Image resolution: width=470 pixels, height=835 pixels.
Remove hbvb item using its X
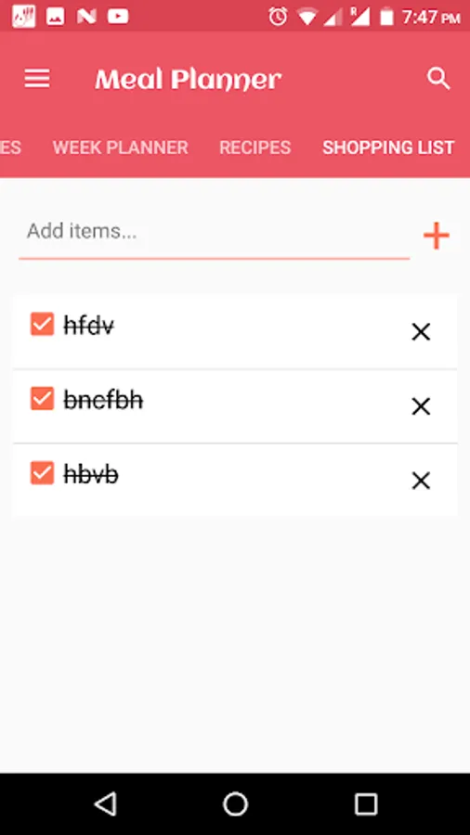[421, 481]
